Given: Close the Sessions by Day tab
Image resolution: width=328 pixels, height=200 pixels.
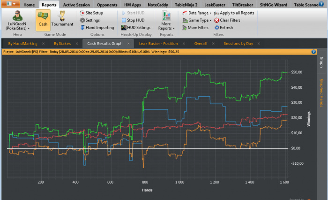Looking at the screenshot, I should 259,44.
